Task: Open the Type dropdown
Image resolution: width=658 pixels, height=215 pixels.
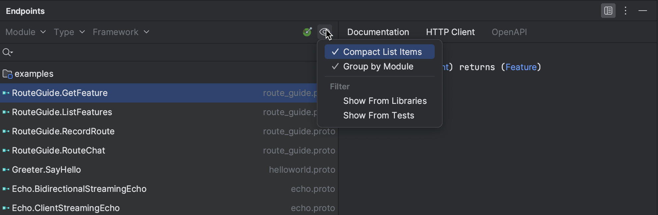Action: [69, 32]
